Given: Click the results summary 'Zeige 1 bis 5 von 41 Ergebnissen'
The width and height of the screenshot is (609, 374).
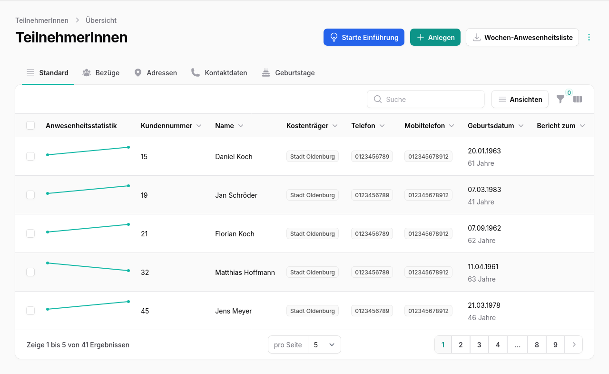Looking at the screenshot, I should click(x=78, y=344).
